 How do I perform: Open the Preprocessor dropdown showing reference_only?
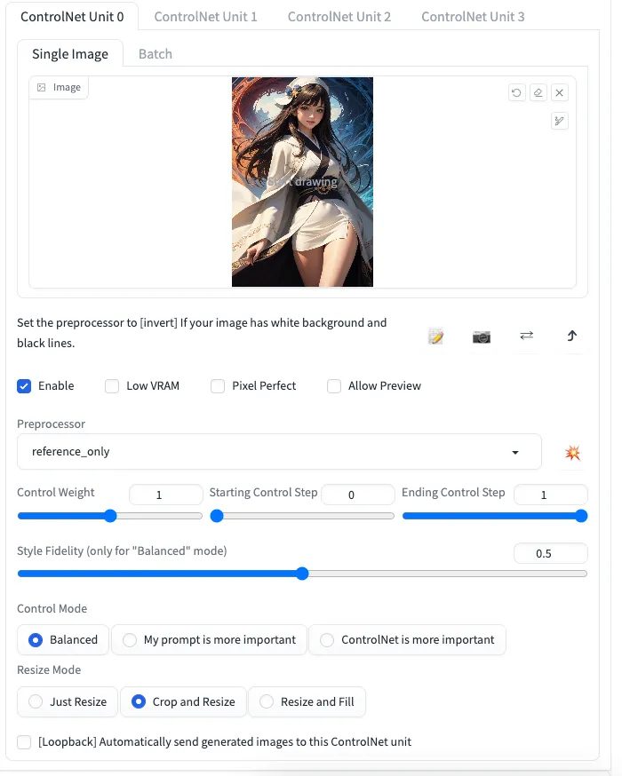coord(278,452)
